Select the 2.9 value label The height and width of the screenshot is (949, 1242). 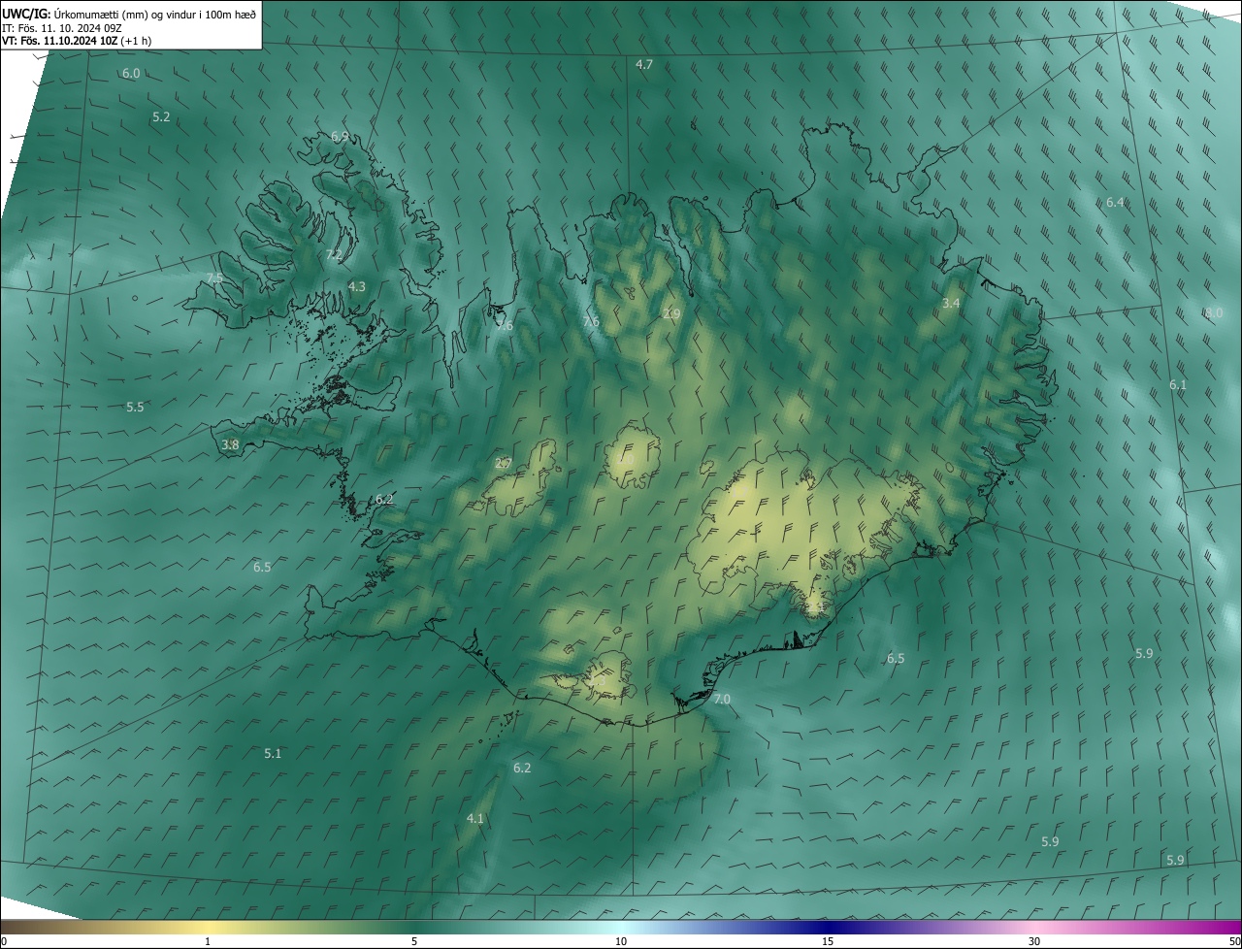click(671, 313)
